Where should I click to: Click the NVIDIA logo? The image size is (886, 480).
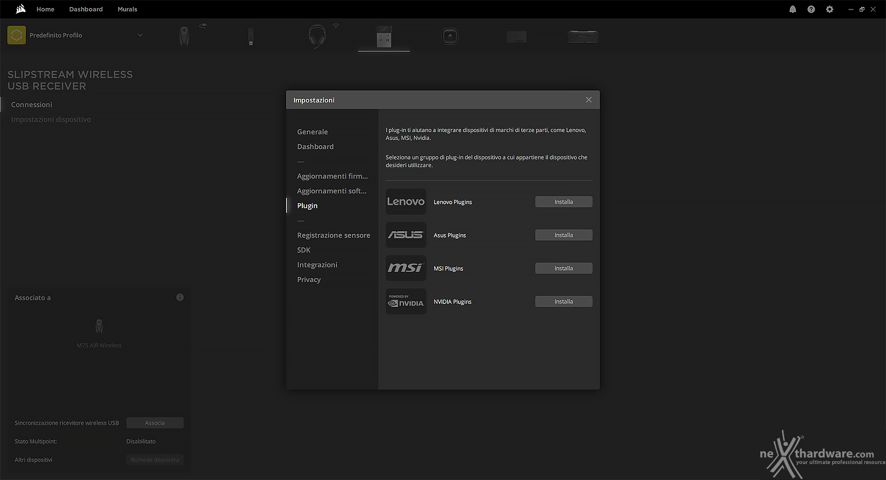point(406,301)
